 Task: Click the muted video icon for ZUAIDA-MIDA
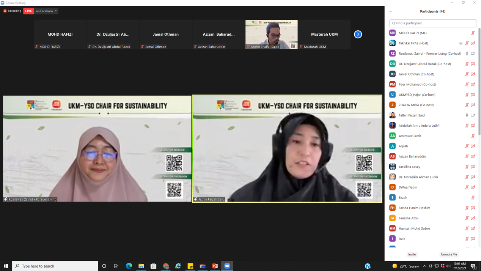[473, 105]
